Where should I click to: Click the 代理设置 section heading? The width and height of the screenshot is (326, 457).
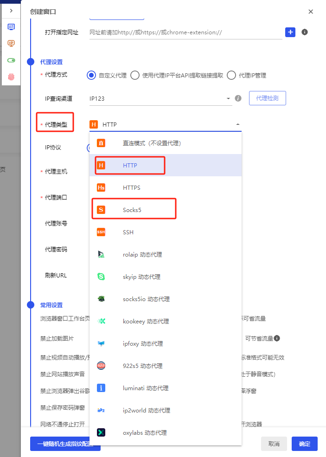(51, 62)
